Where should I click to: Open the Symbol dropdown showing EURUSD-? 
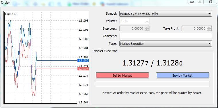coord(166,14)
